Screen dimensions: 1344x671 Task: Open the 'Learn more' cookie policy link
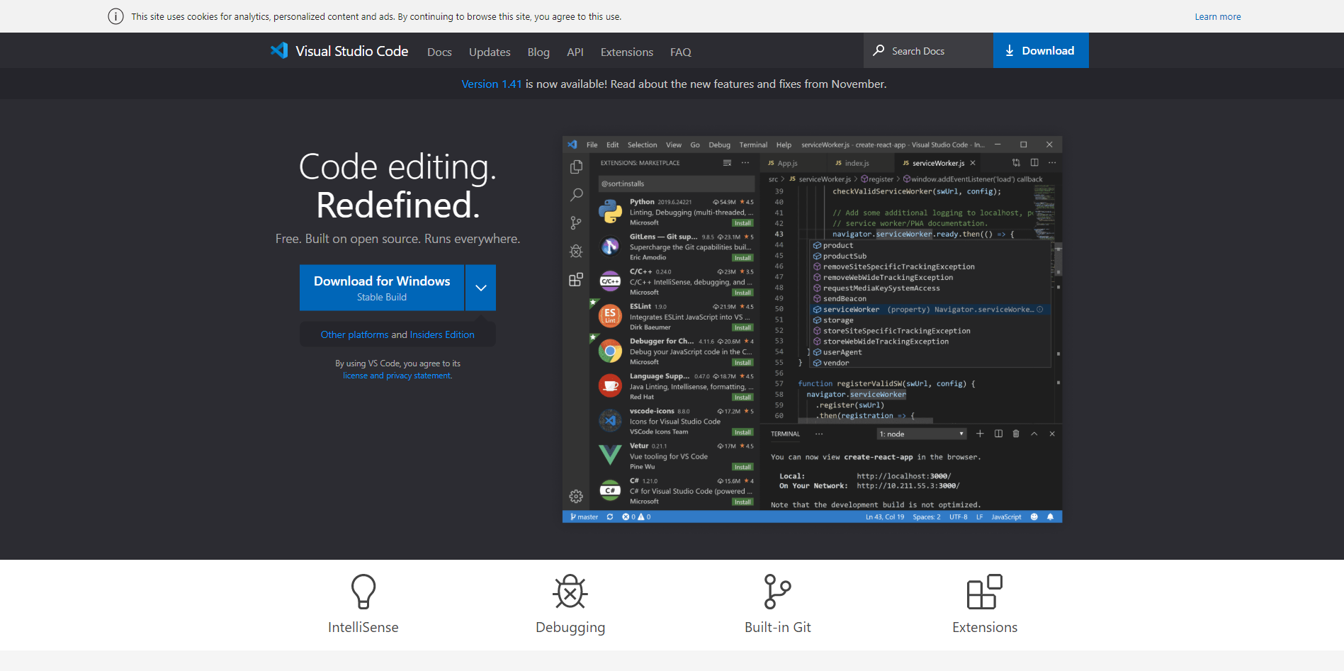(1217, 16)
